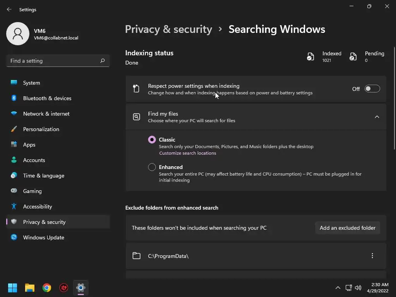Open three-dot menu for C:\ProgramData\ folder
The image size is (396, 297).
coord(372,256)
